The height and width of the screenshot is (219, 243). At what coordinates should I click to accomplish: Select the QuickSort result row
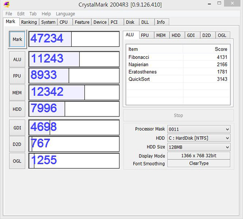(178, 79)
